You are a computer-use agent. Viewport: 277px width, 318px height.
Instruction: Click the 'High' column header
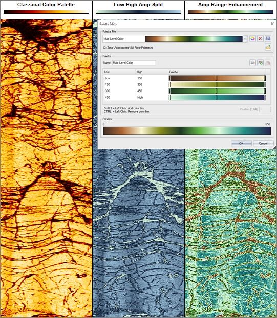pos(152,72)
